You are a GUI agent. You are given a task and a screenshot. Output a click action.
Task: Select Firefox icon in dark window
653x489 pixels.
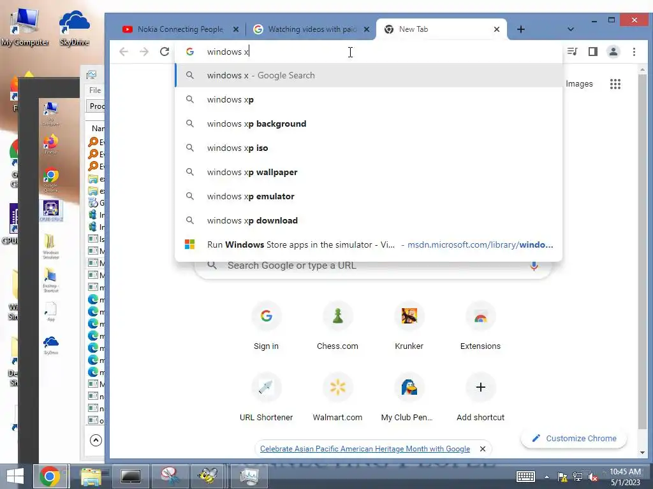click(x=51, y=145)
